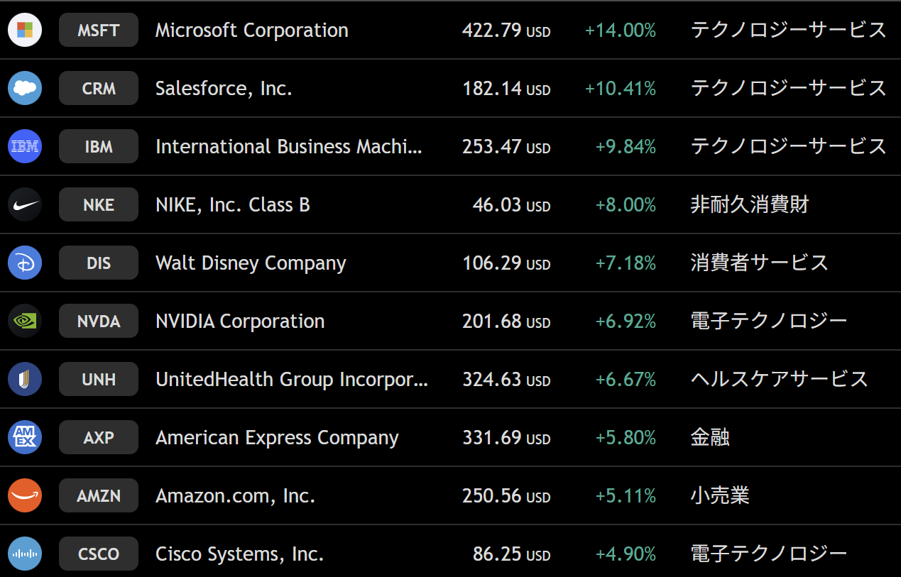Open the Walt Disney Company link
The image size is (901, 577).
tap(251, 263)
